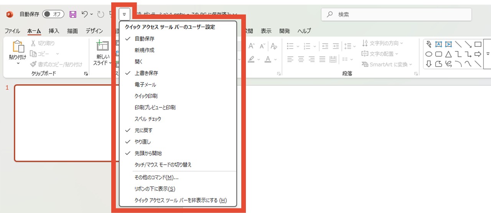
Task: Check クイック印刷 in Quick Access menu
Action: [x=178, y=96]
